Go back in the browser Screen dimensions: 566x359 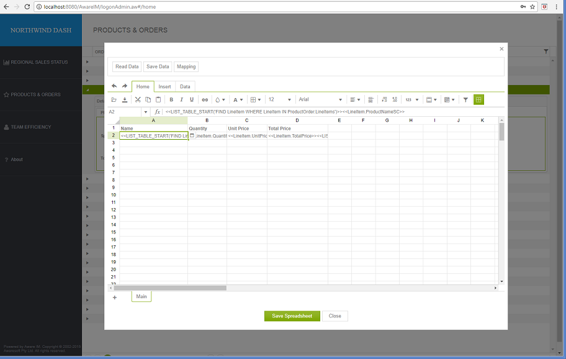[6, 7]
